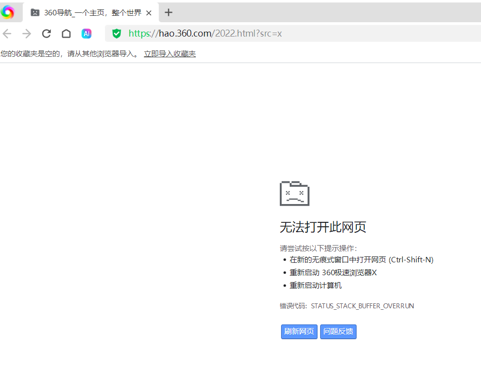
Task: Close the 360导航 tab
Action: 149,13
